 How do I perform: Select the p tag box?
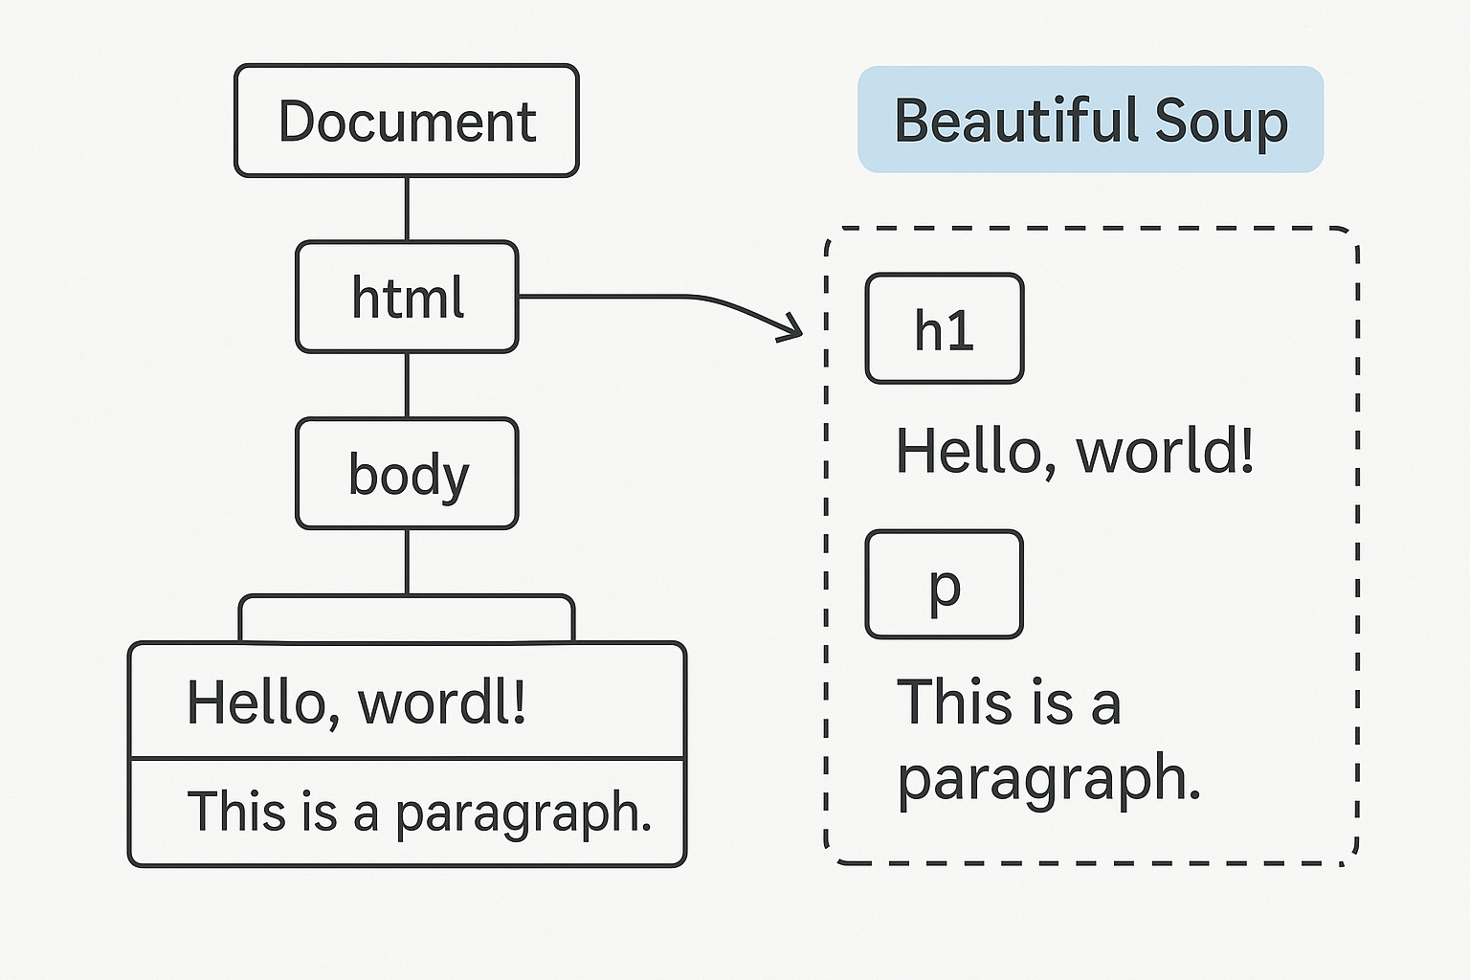[x=945, y=584]
